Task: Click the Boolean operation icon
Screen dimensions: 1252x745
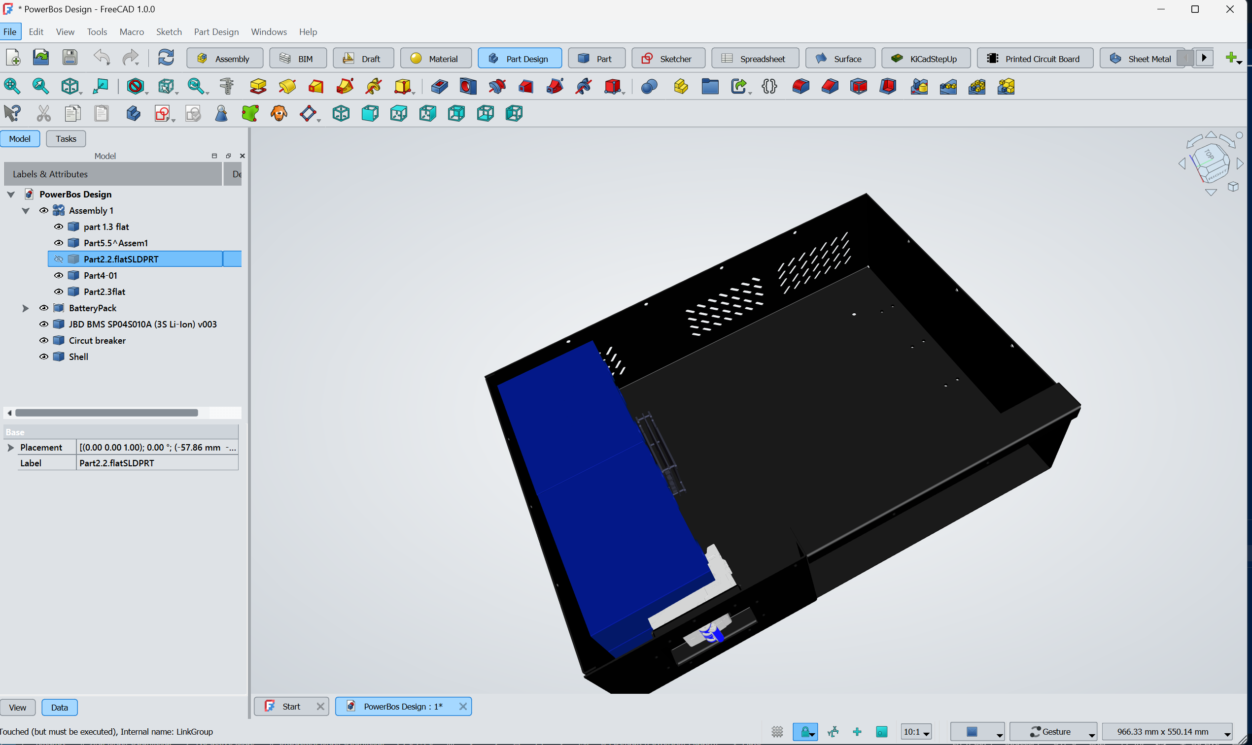Action: (649, 86)
